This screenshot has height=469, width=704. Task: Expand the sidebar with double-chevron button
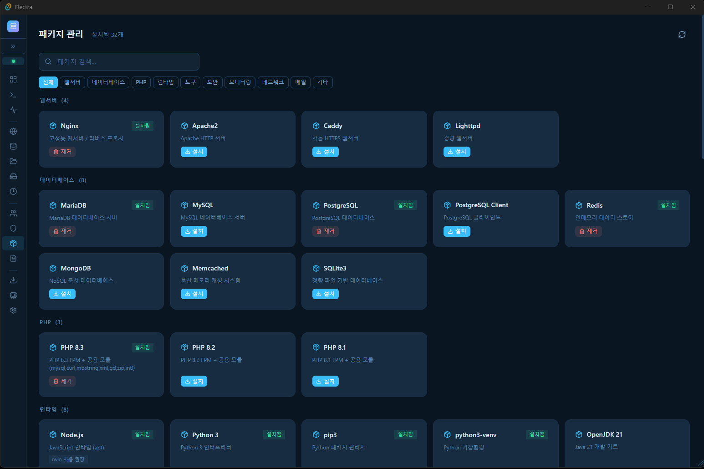(x=13, y=46)
